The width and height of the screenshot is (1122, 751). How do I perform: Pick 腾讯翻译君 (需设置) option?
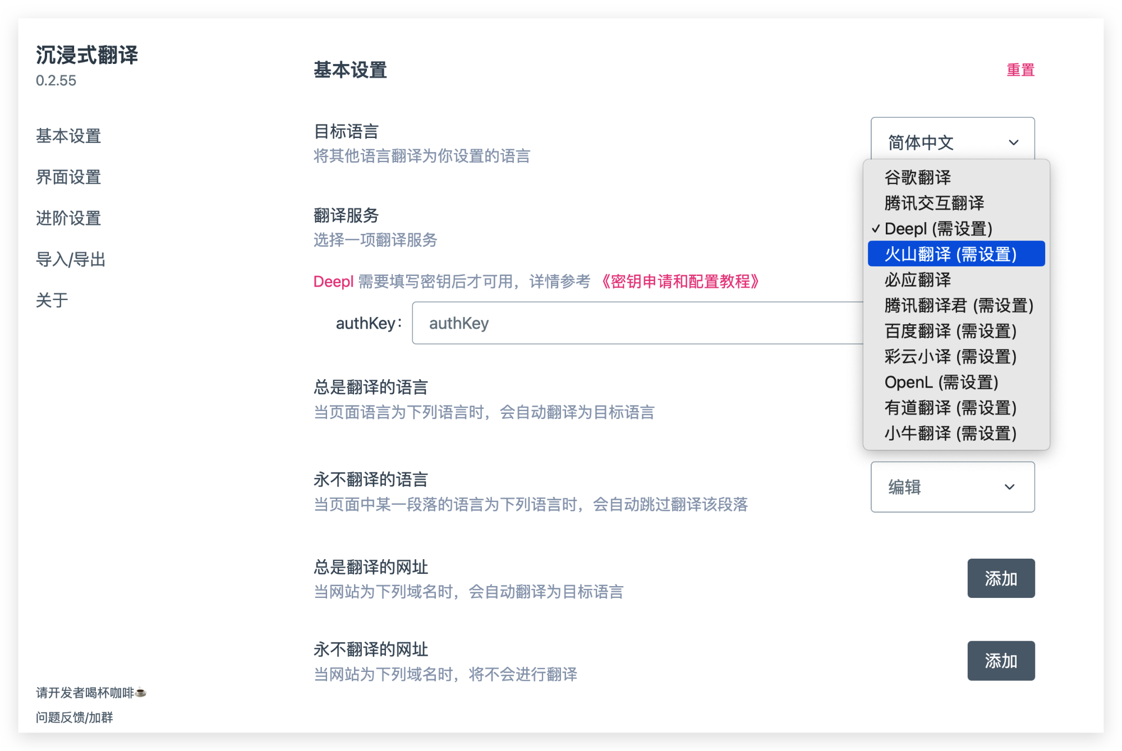click(957, 305)
